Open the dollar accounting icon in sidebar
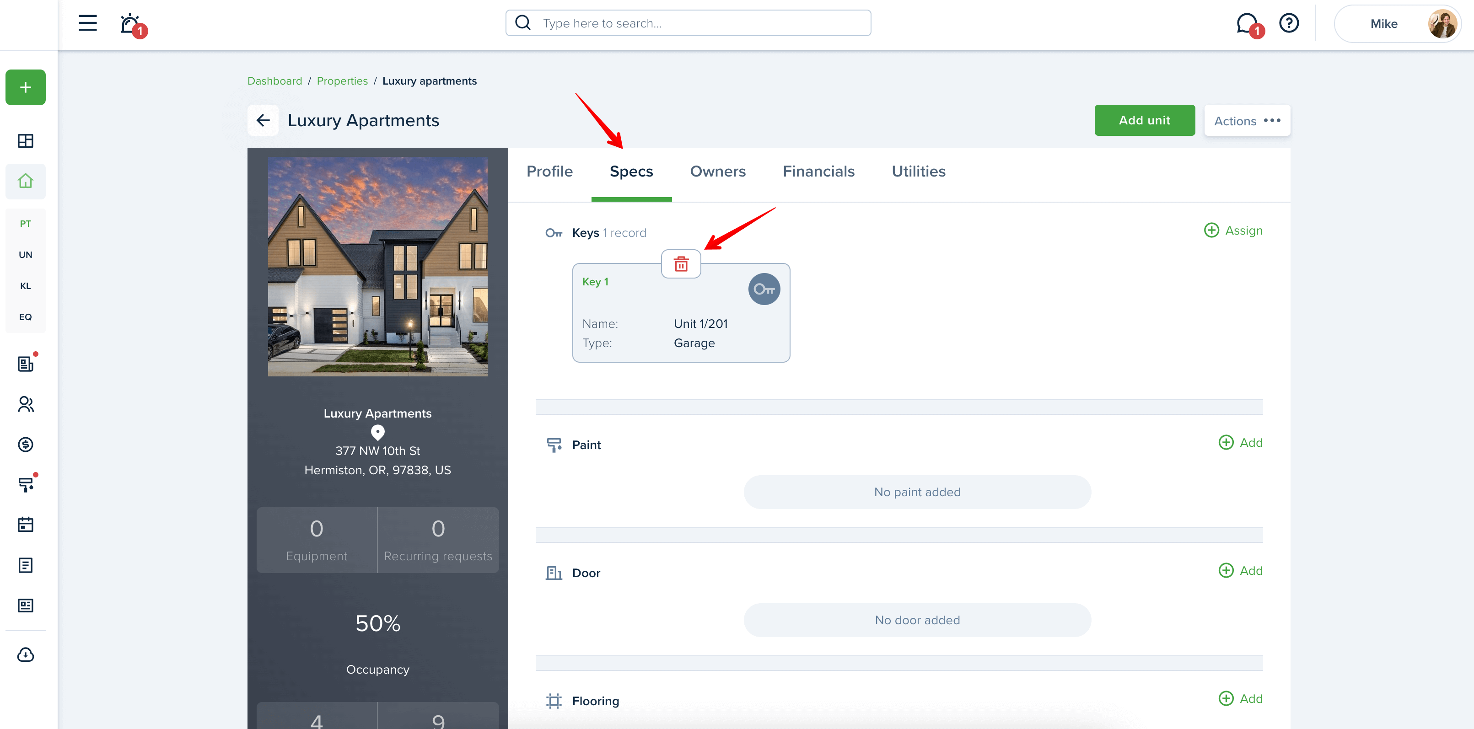Viewport: 1474px width, 729px height. click(x=26, y=445)
